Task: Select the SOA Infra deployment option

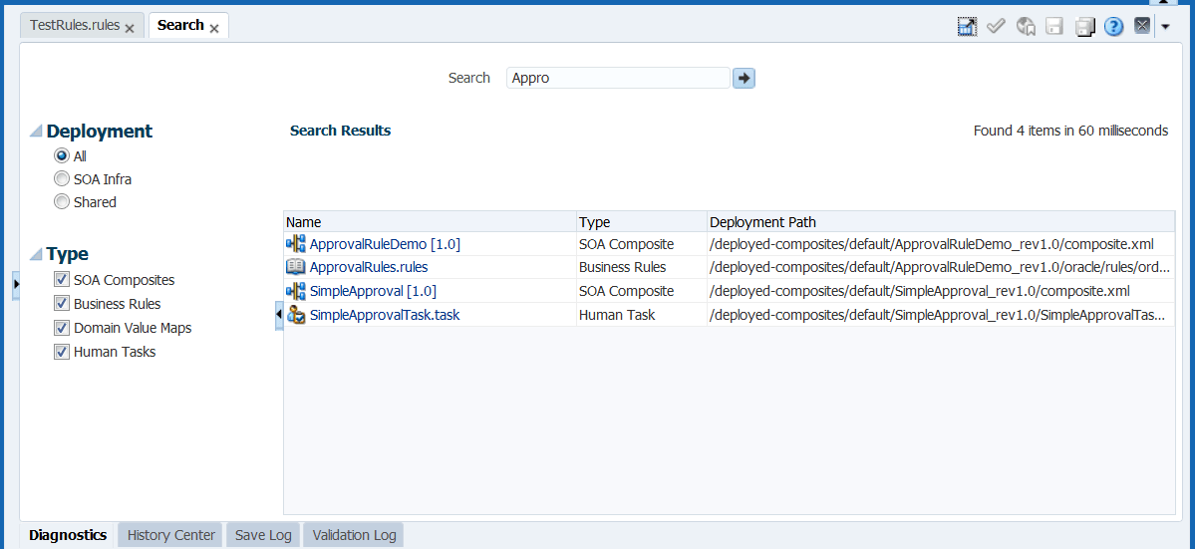Action: (x=61, y=179)
